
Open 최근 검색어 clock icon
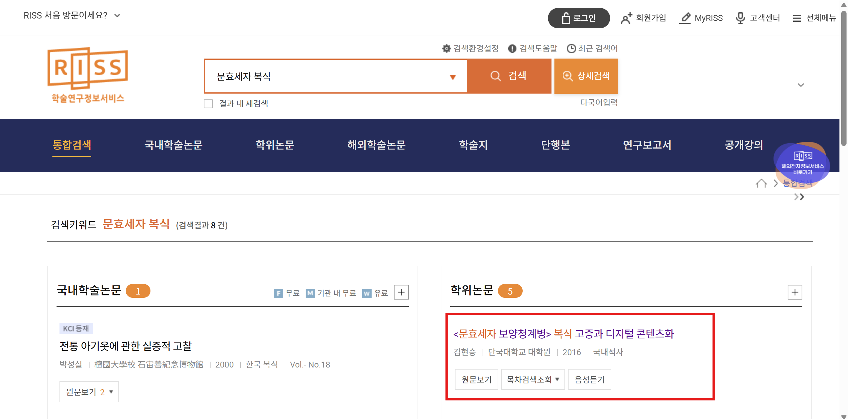click(571, 49)
